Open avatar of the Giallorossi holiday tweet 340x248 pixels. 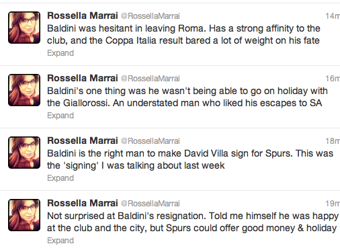(24, 90)
